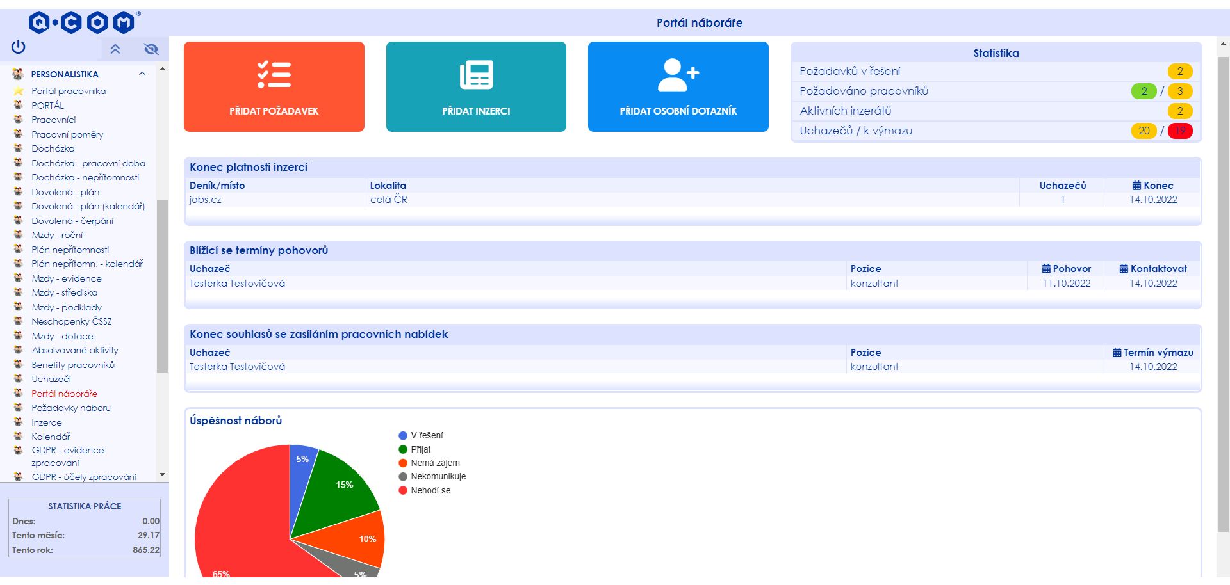Click green Přijat legend swatch
Image resolution: width=1230 pixels, height=585 pixels.
click(403, 449)
